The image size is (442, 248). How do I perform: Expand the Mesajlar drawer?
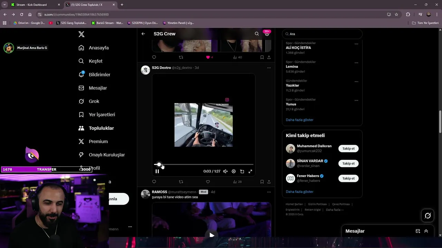[426, 231]
